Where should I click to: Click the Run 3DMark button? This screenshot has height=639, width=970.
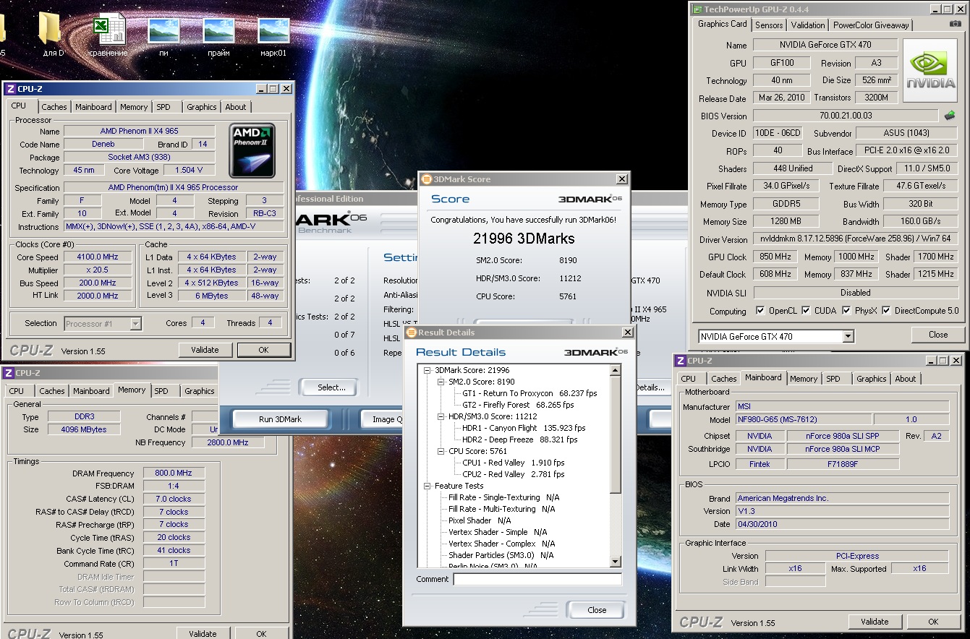click(x=280, y=419)
